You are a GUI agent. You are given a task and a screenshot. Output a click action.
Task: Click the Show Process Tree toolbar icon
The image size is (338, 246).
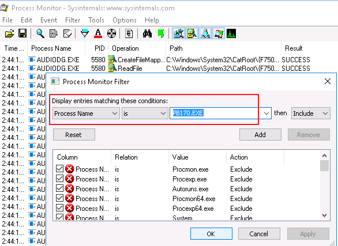point(129,33)
